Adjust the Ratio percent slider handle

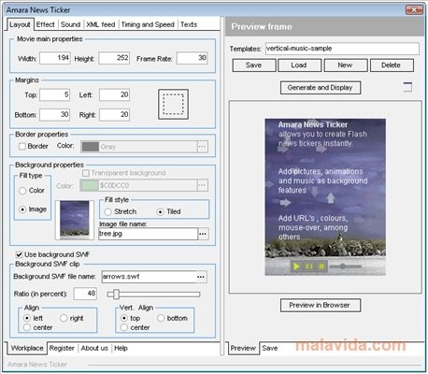point(116,294)
